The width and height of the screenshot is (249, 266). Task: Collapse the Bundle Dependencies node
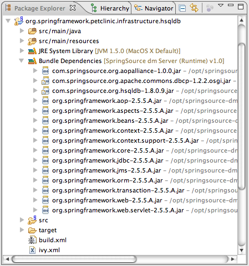click(22, 61)
